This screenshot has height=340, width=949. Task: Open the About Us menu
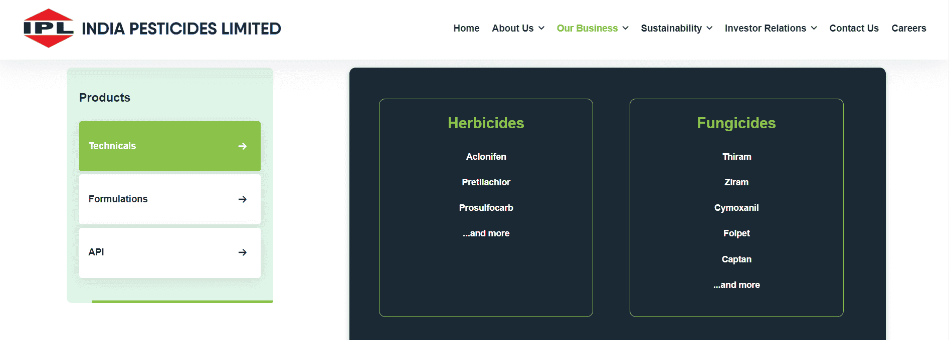coord(512,28)
